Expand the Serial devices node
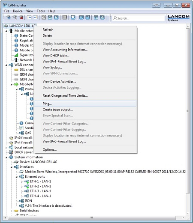The height and width of the screenshot is (223, 193). click(12, 211)
